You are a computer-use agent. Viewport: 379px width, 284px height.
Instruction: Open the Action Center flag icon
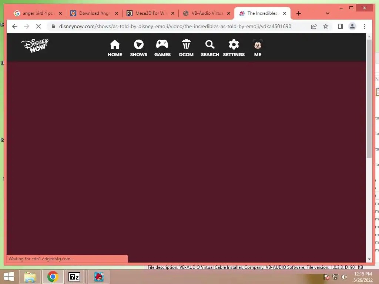[x=326, y=277]
